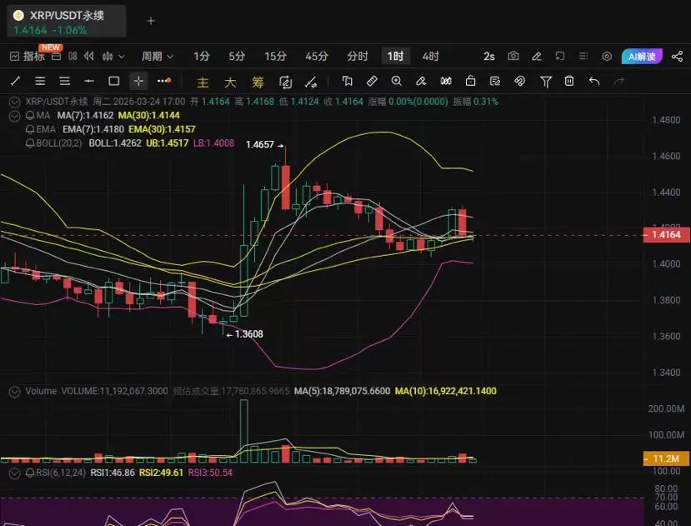
Task: Toggle the crosshair cursor tool
Action: [x=138, y=81]
